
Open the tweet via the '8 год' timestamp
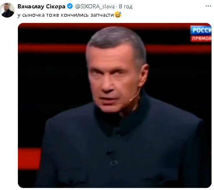[x=126, y=7]
